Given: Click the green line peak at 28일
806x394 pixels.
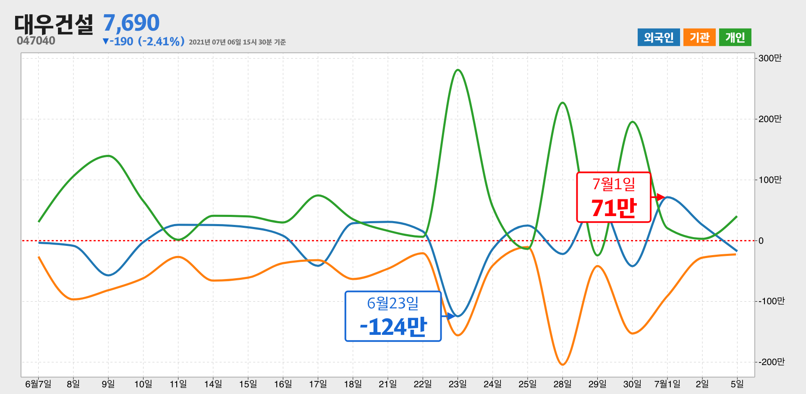Looking at the screenshot, I should coord(563,103).
